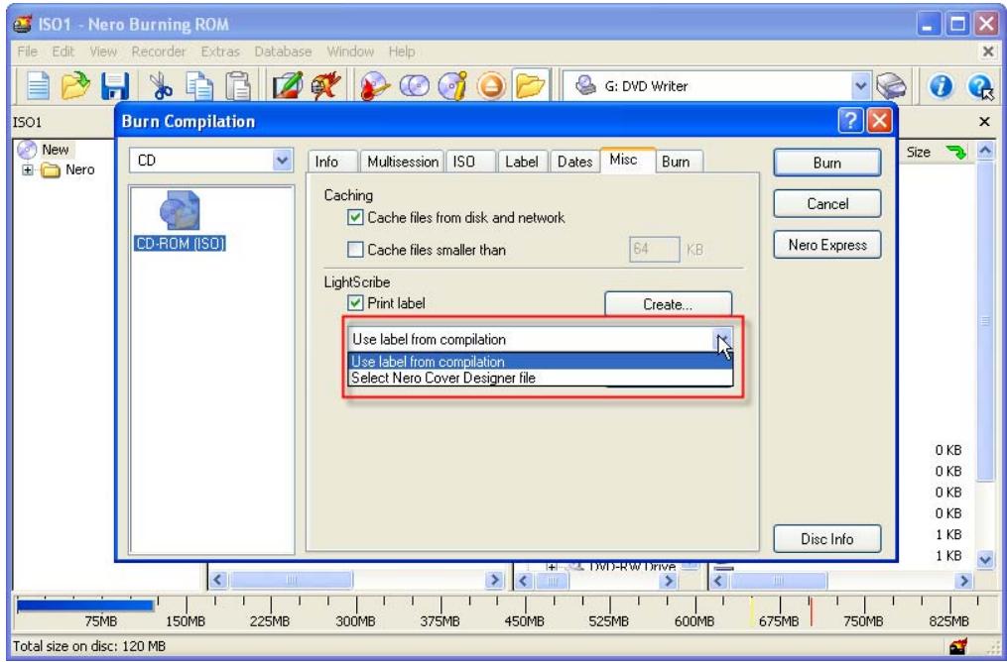Open the Window menu
This screenshot has width=1007, height=662.
click(x=350, y=52)
